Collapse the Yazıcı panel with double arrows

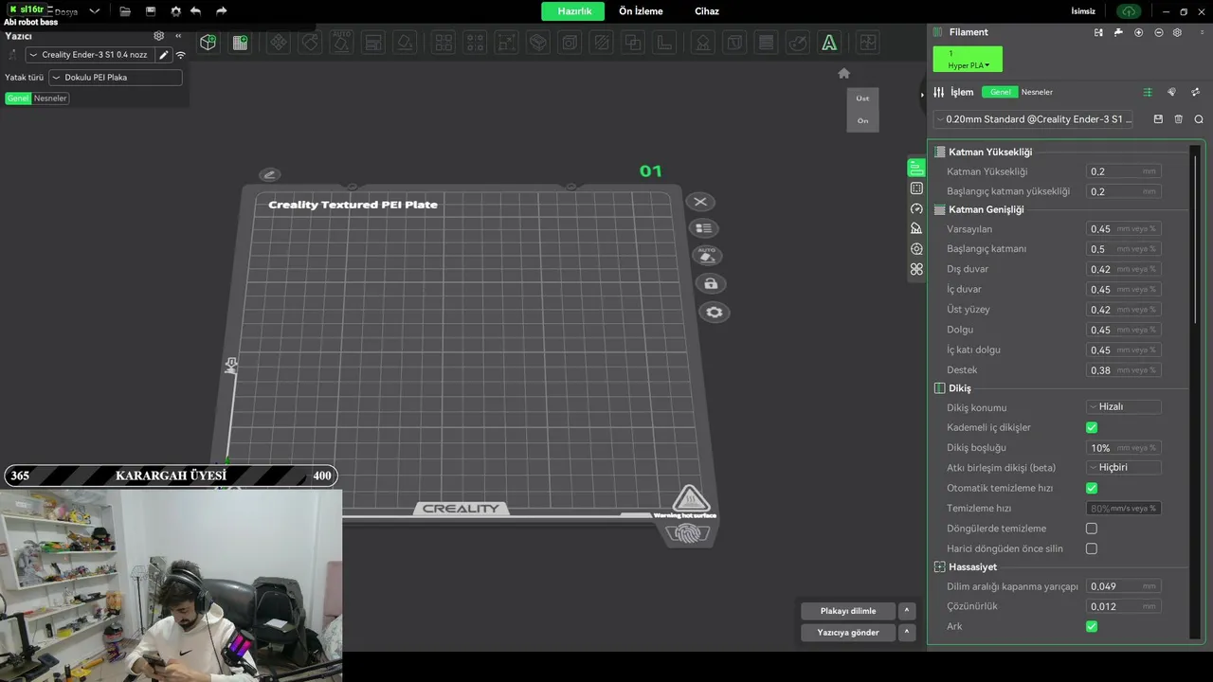178,36
